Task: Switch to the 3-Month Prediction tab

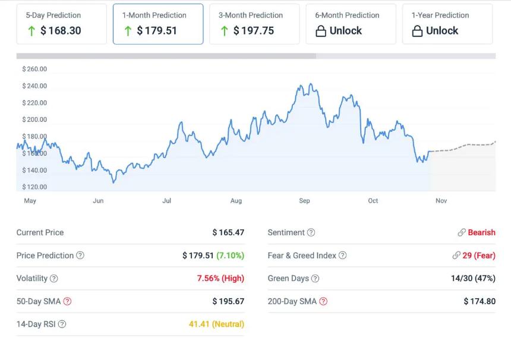Action: [254, 24]
